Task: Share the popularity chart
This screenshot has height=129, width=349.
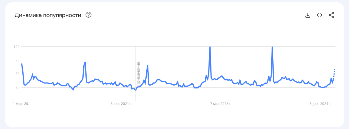Action: (331, 15)
